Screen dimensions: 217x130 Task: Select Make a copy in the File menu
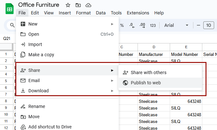point(41,55)
